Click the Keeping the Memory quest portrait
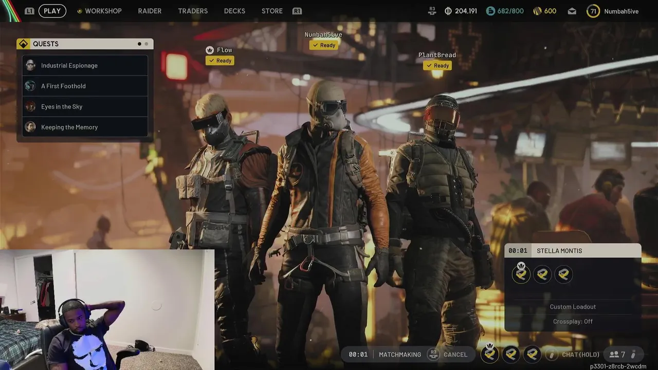This screenshot has height=370, width=658. click(x=30, y=127)
